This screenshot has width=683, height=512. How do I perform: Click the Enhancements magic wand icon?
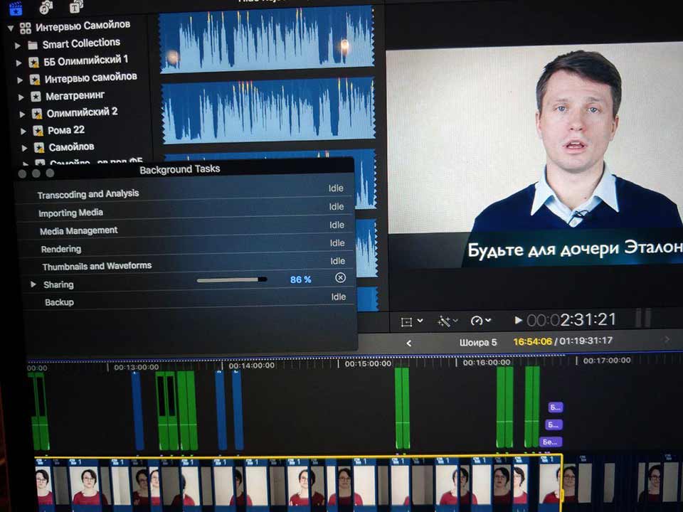(x=444, y=321)
